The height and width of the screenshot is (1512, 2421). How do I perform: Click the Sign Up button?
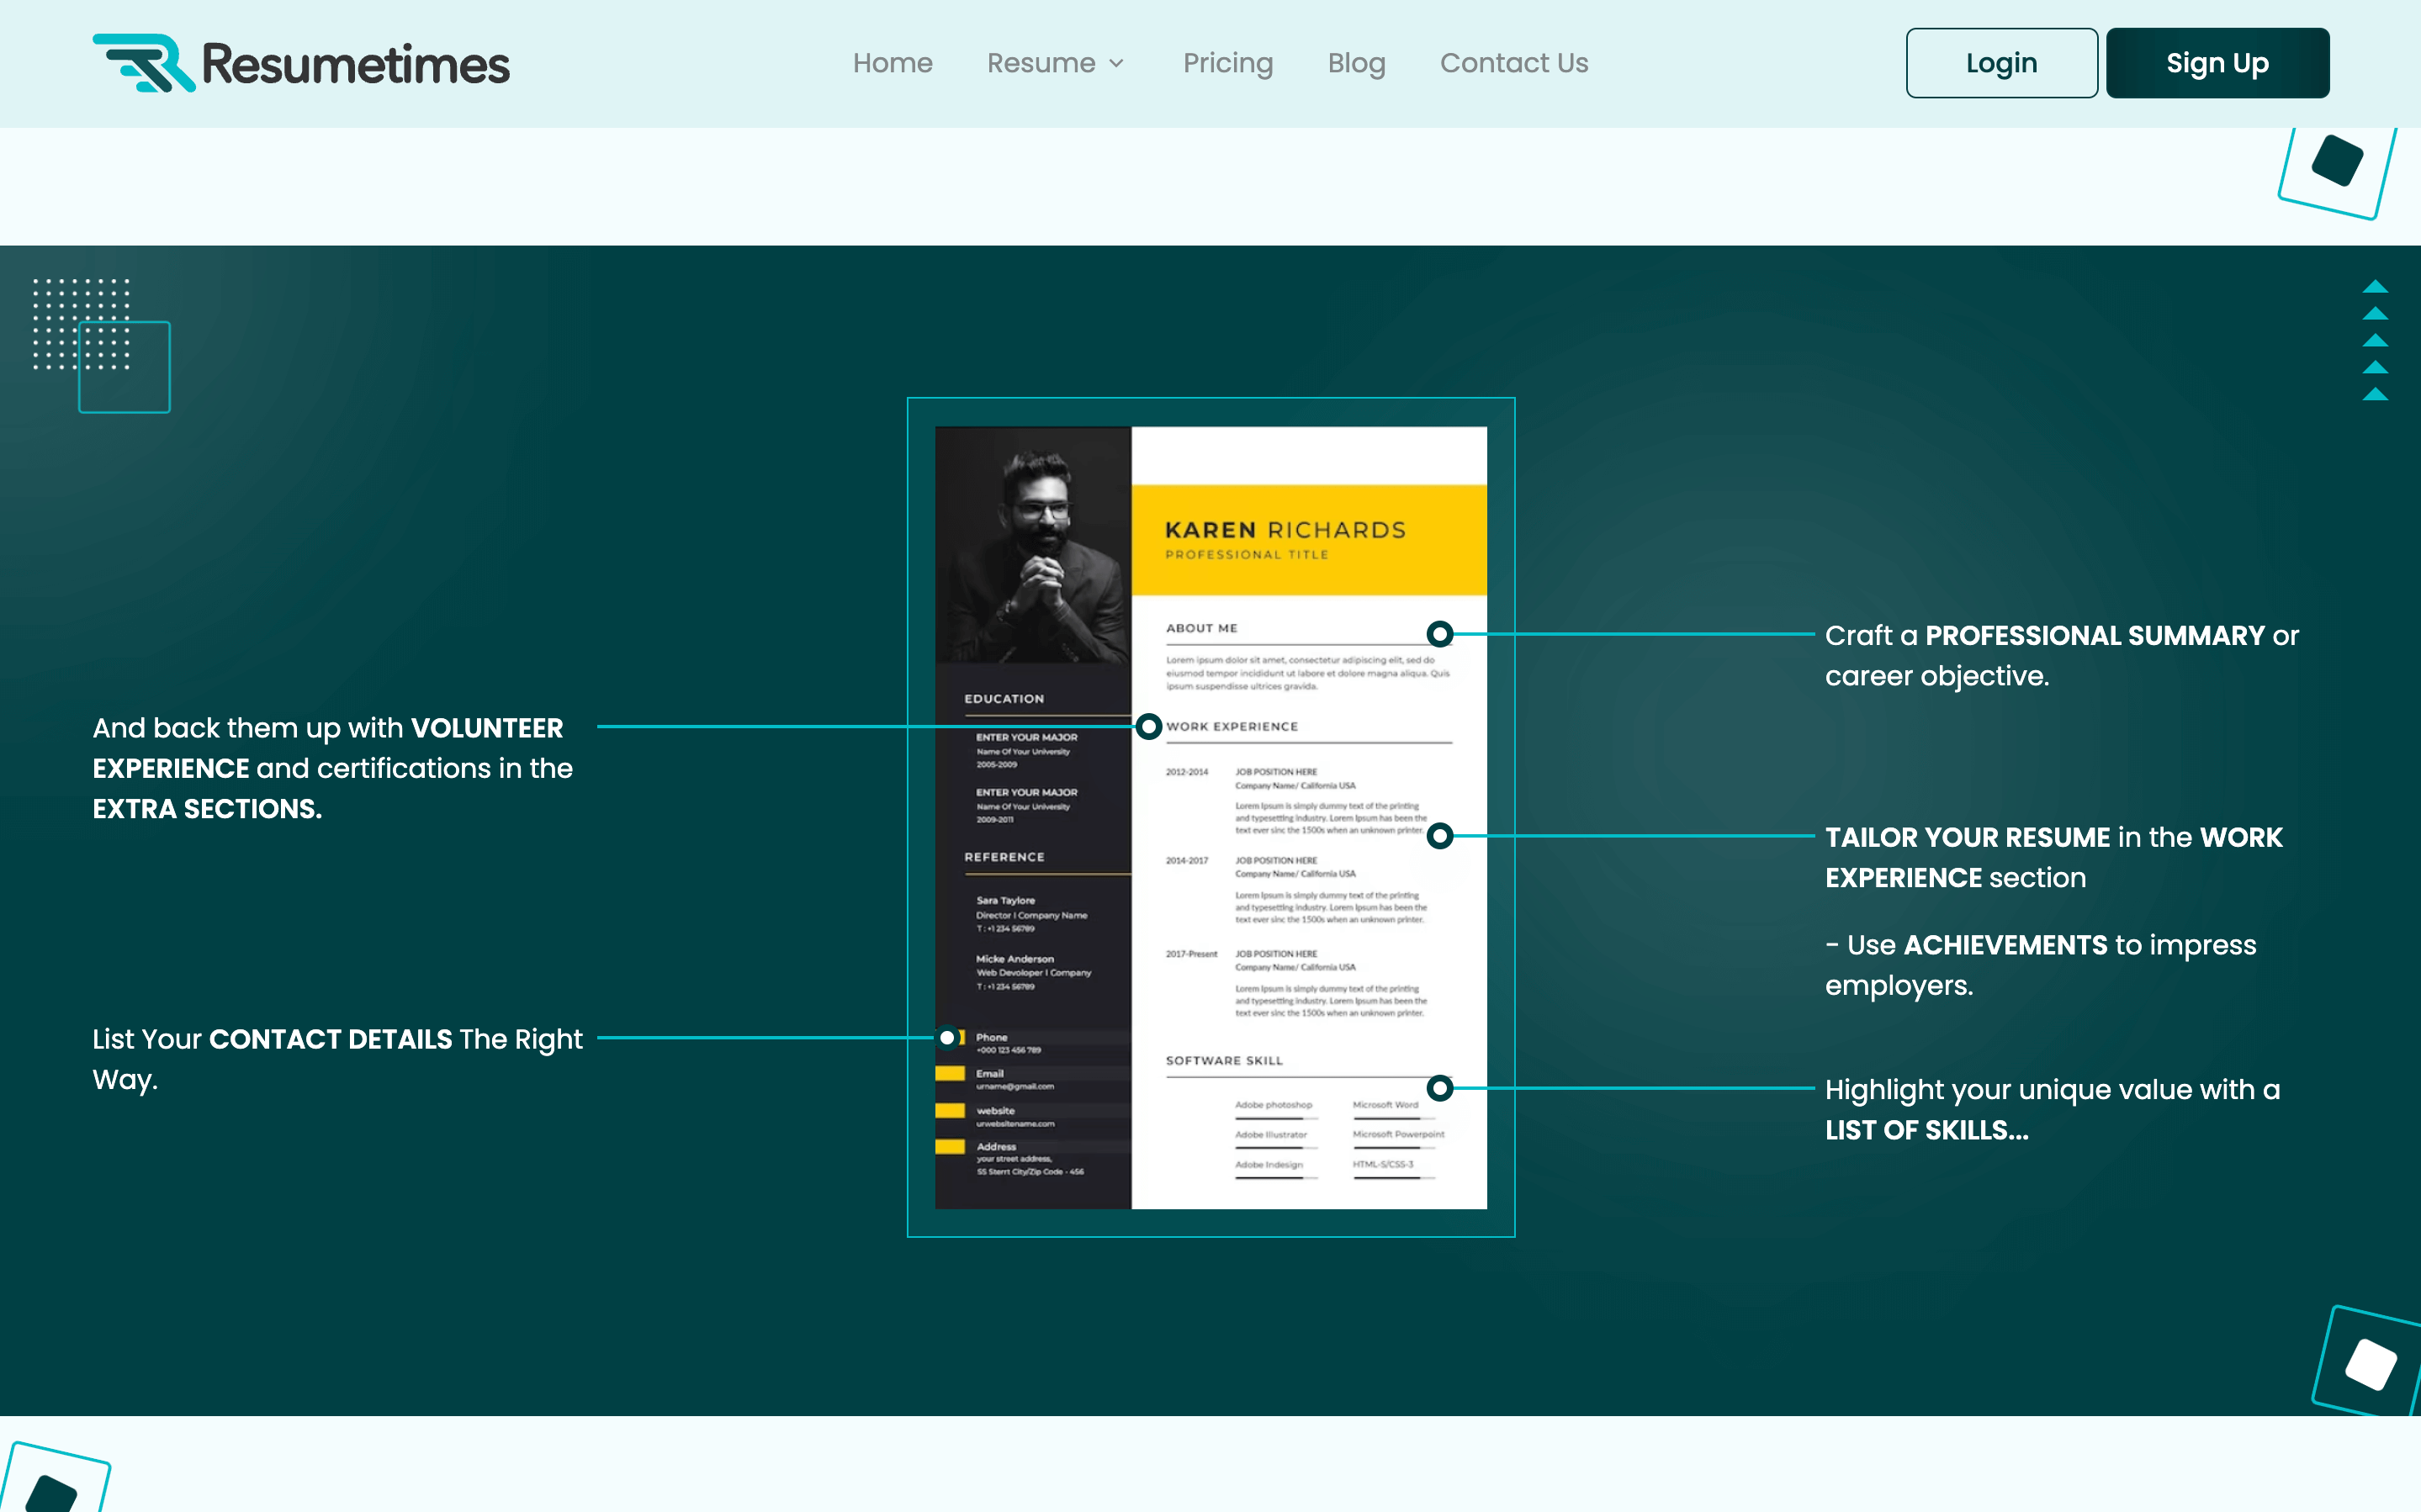point(2217,63)
